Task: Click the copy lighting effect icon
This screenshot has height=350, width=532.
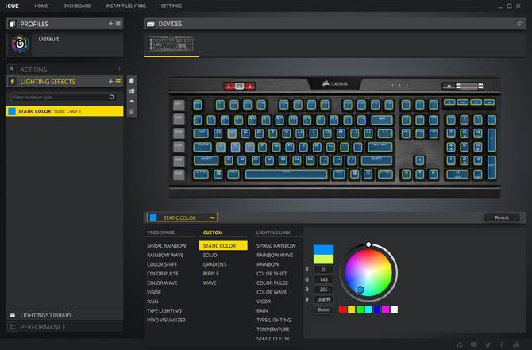Action: pos(132,80)
